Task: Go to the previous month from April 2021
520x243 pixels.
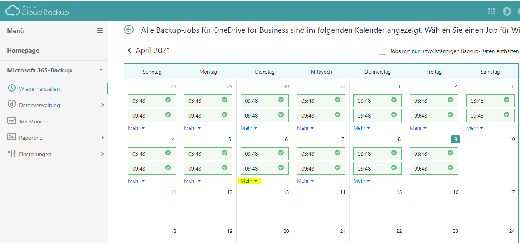Action: pyautogui.click(x=130, y=51)
